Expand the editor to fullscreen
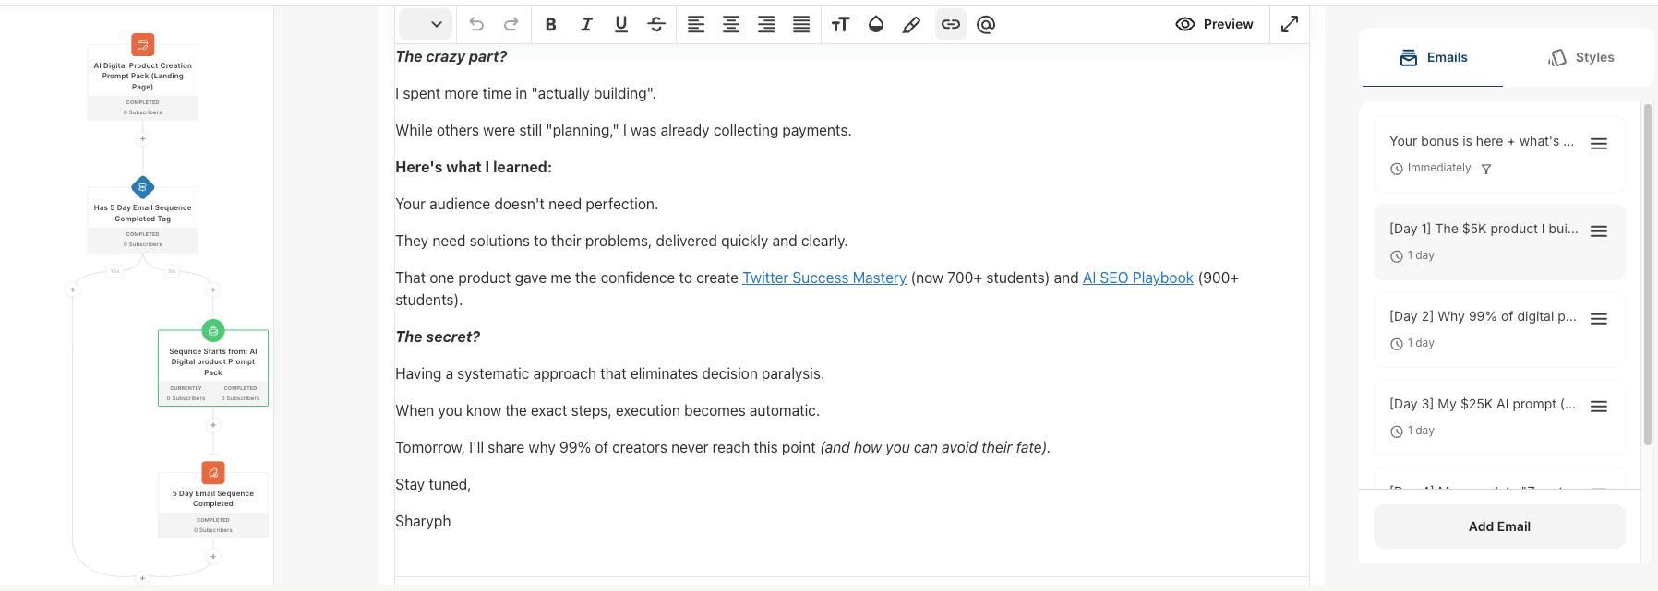This screenshot has height=591, width=1658. point(1290,24)
